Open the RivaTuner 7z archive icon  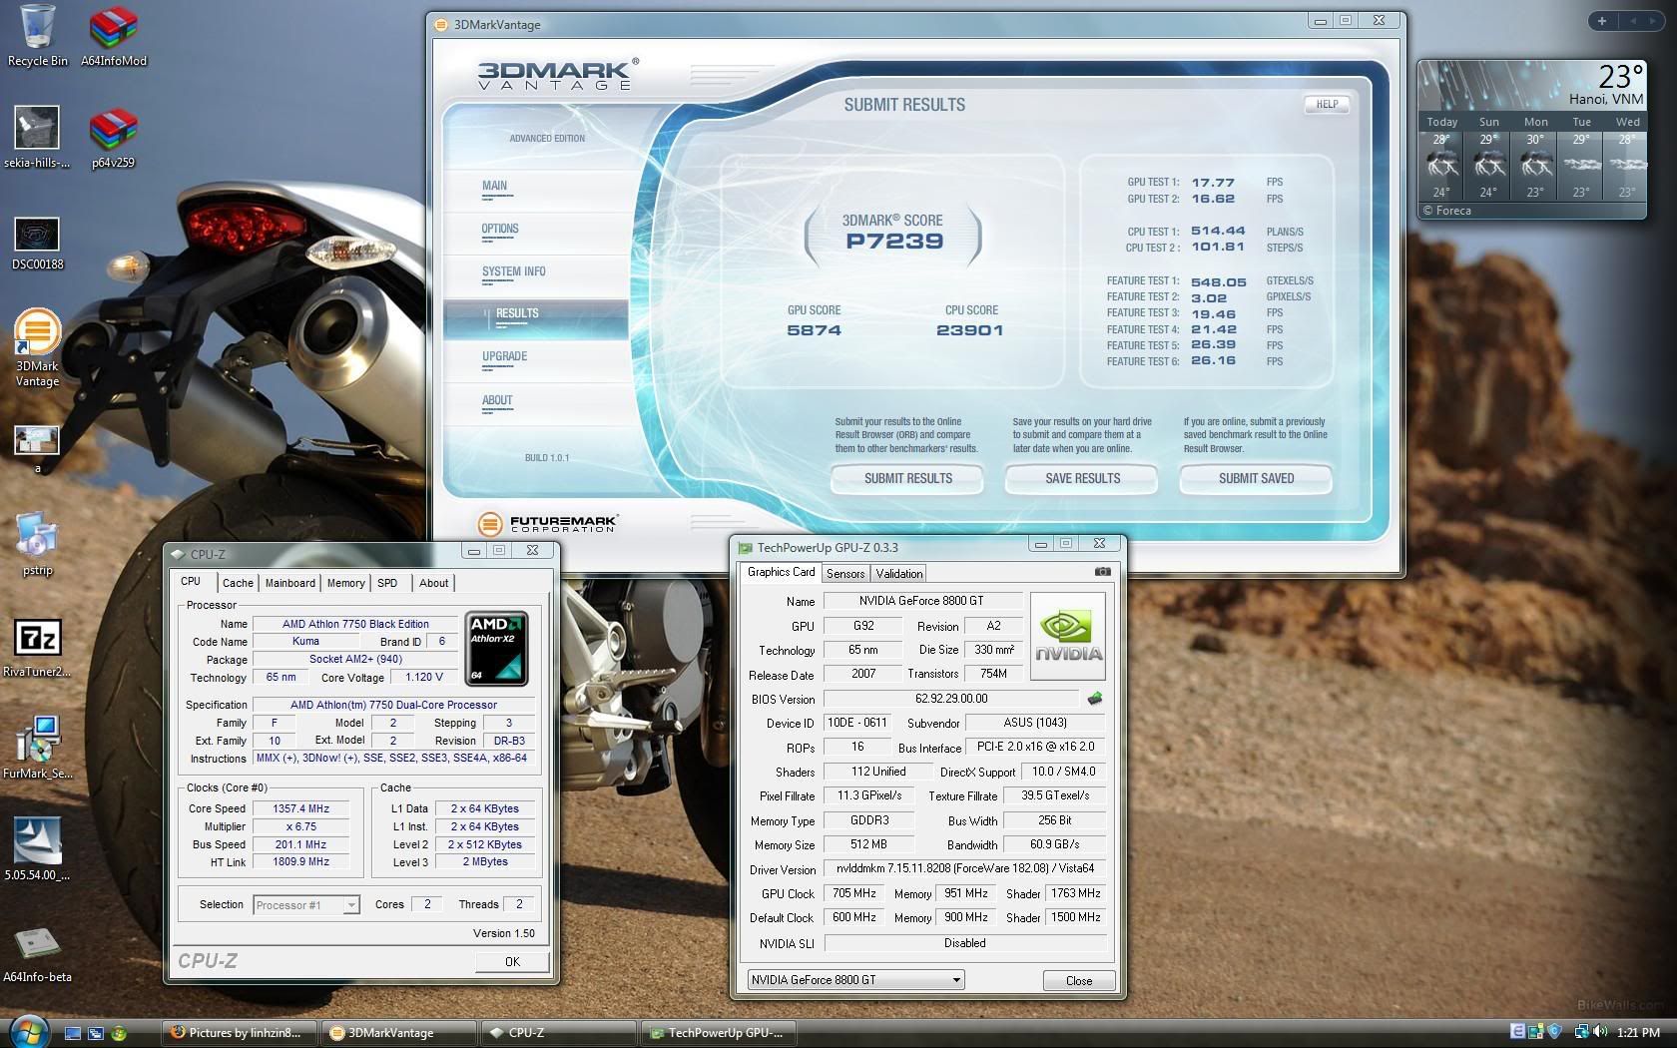point(37,647)
